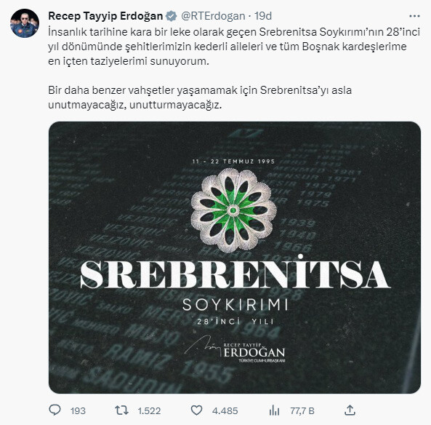The image size is (431, 425).
Task: Like the tweet with the heart icon
Action: pos(196,410)
